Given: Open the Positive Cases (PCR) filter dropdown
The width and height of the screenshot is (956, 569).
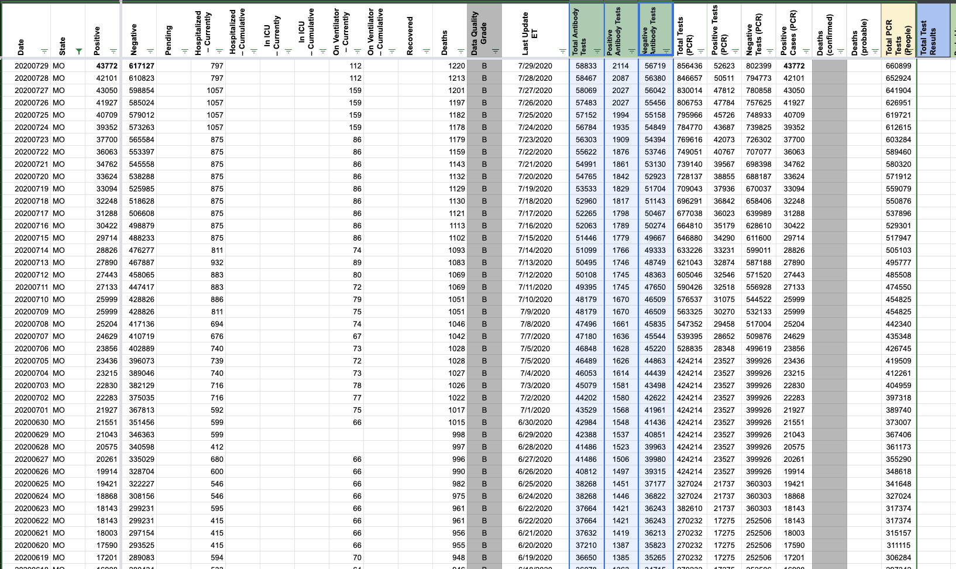Looking at the screenshot, I should (x=805, y=52).
